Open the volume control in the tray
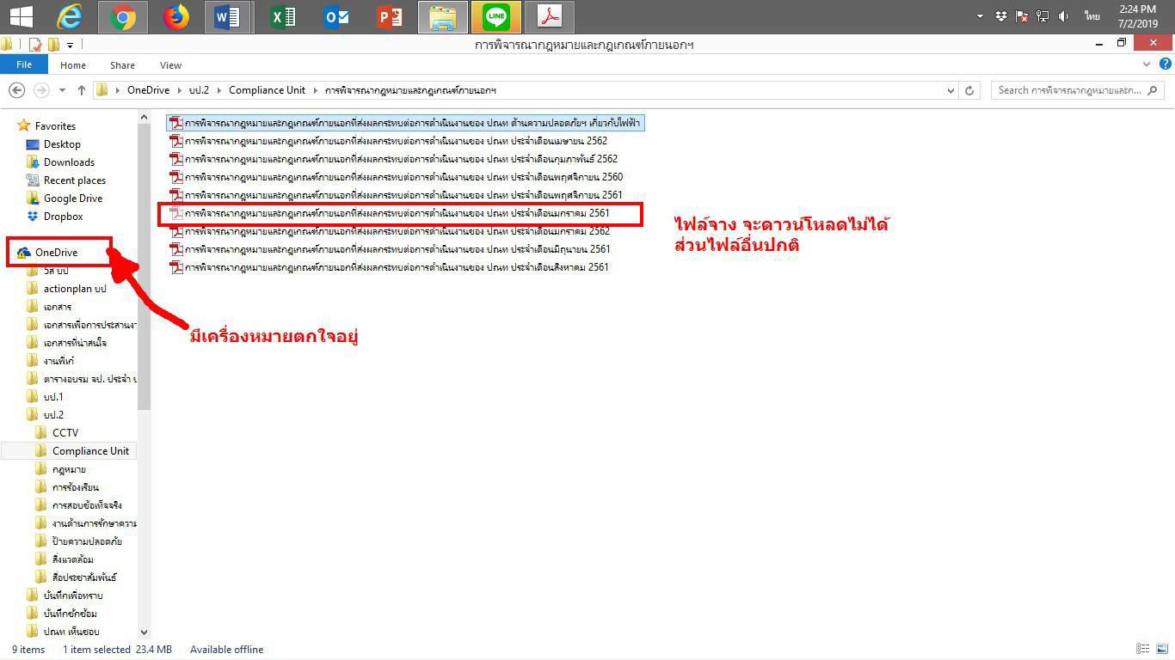This screenshot has height=660, width=1175. 1064,16
